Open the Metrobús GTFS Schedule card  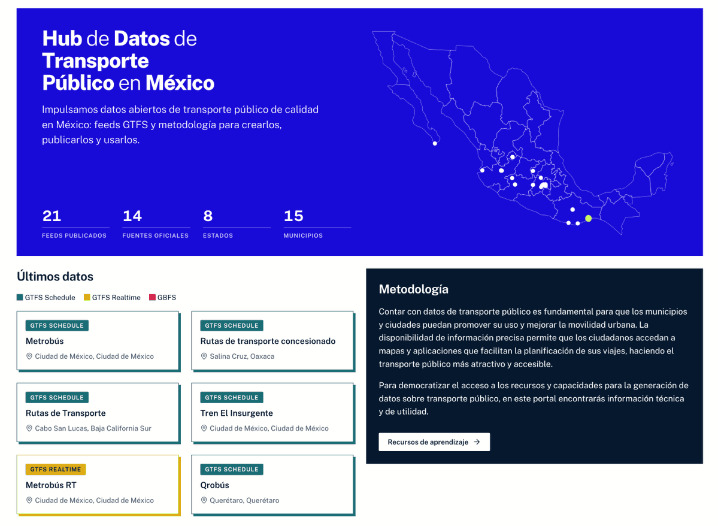click(98, 340)
